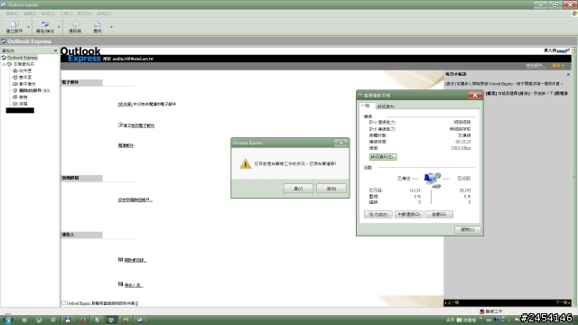Select the Outlook Express root tree node
This screenshot has width=578, height=325.
22,58
